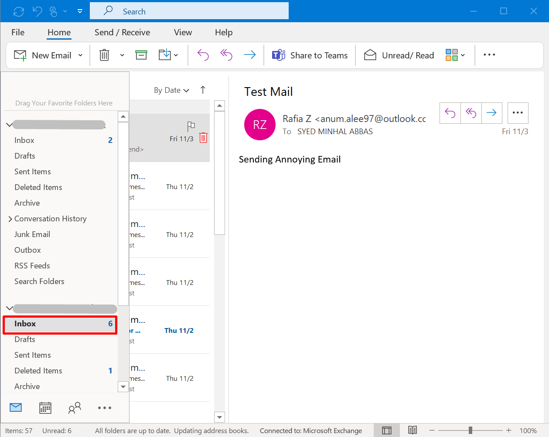Switch to the View tab
The height and width of the screenshot is (437, 549).
(x=183, y=32)
